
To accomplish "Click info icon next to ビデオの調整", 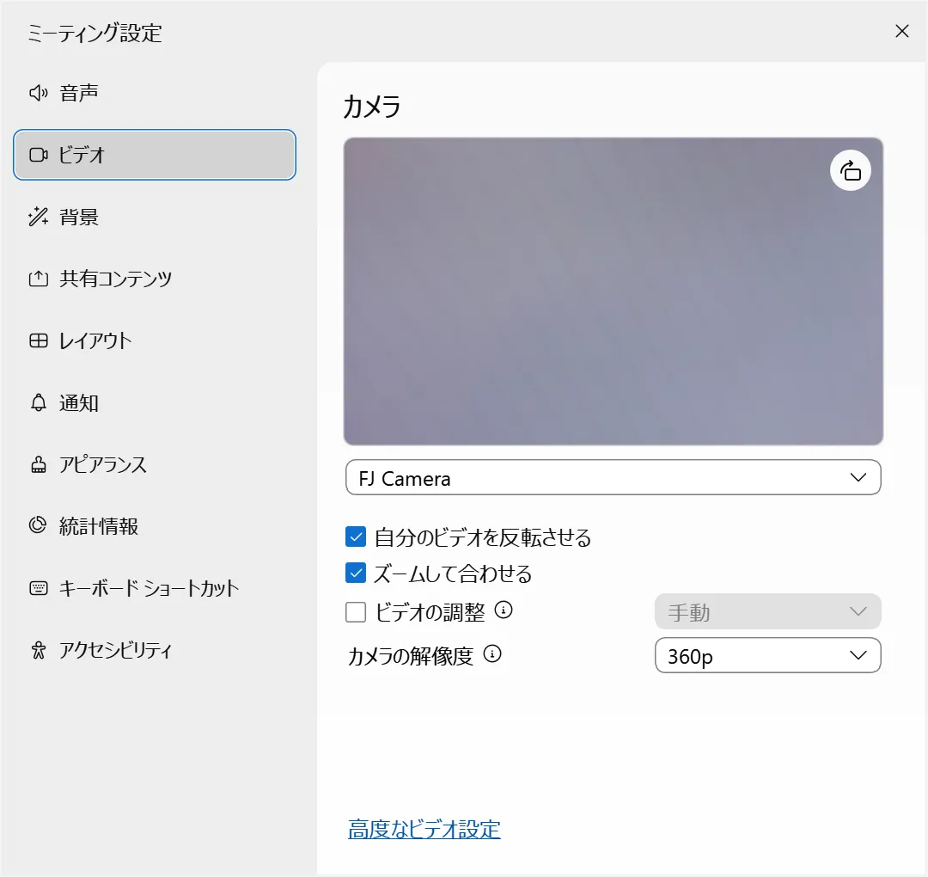I will 504,610.
